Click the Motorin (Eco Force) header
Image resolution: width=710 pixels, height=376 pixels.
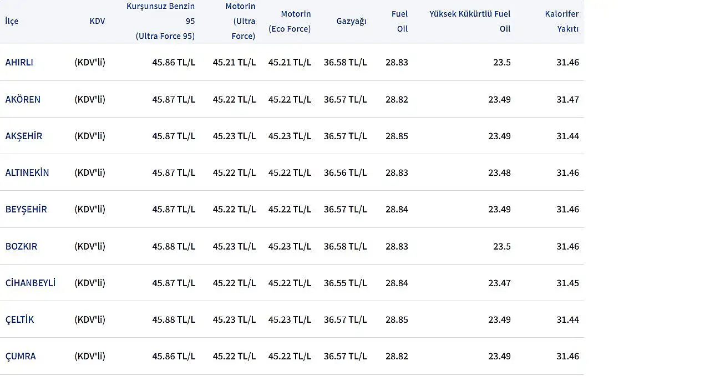(290, 21)
